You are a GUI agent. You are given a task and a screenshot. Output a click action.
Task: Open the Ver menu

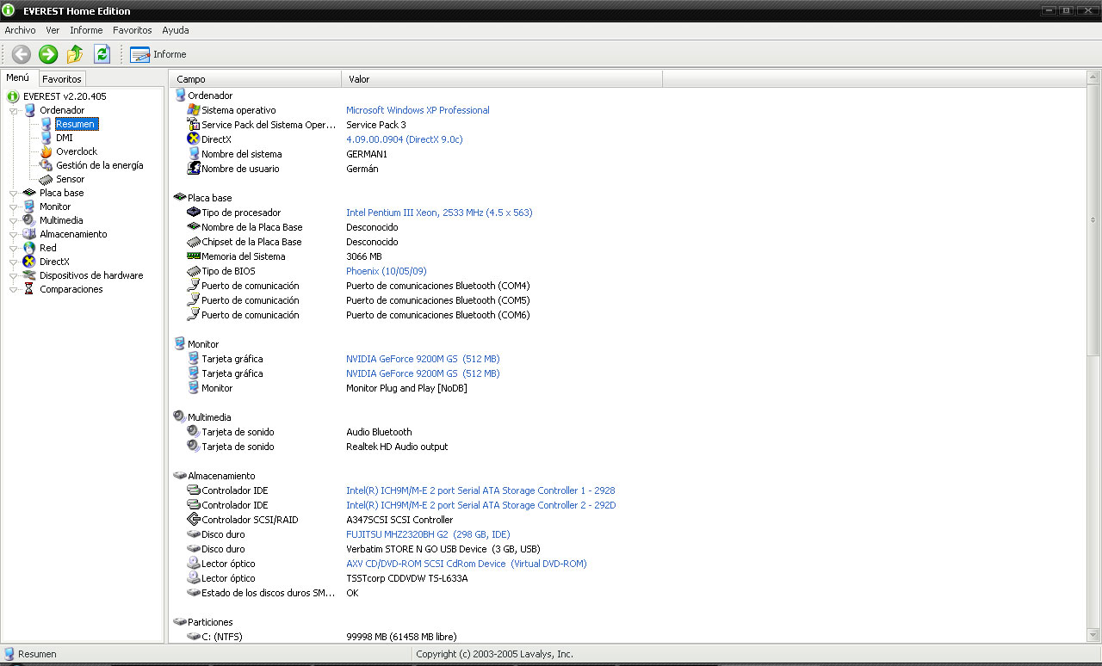(x=53, y=30)
